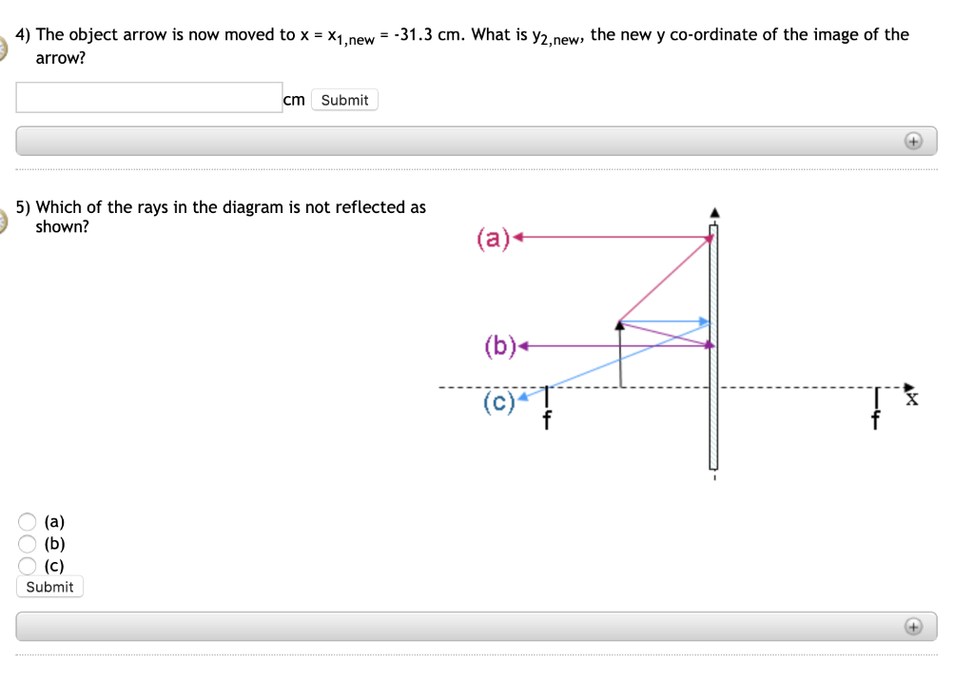Click the plus icon below question 4
This screenshot has height=679, width=974.
[x=913, y=140]
